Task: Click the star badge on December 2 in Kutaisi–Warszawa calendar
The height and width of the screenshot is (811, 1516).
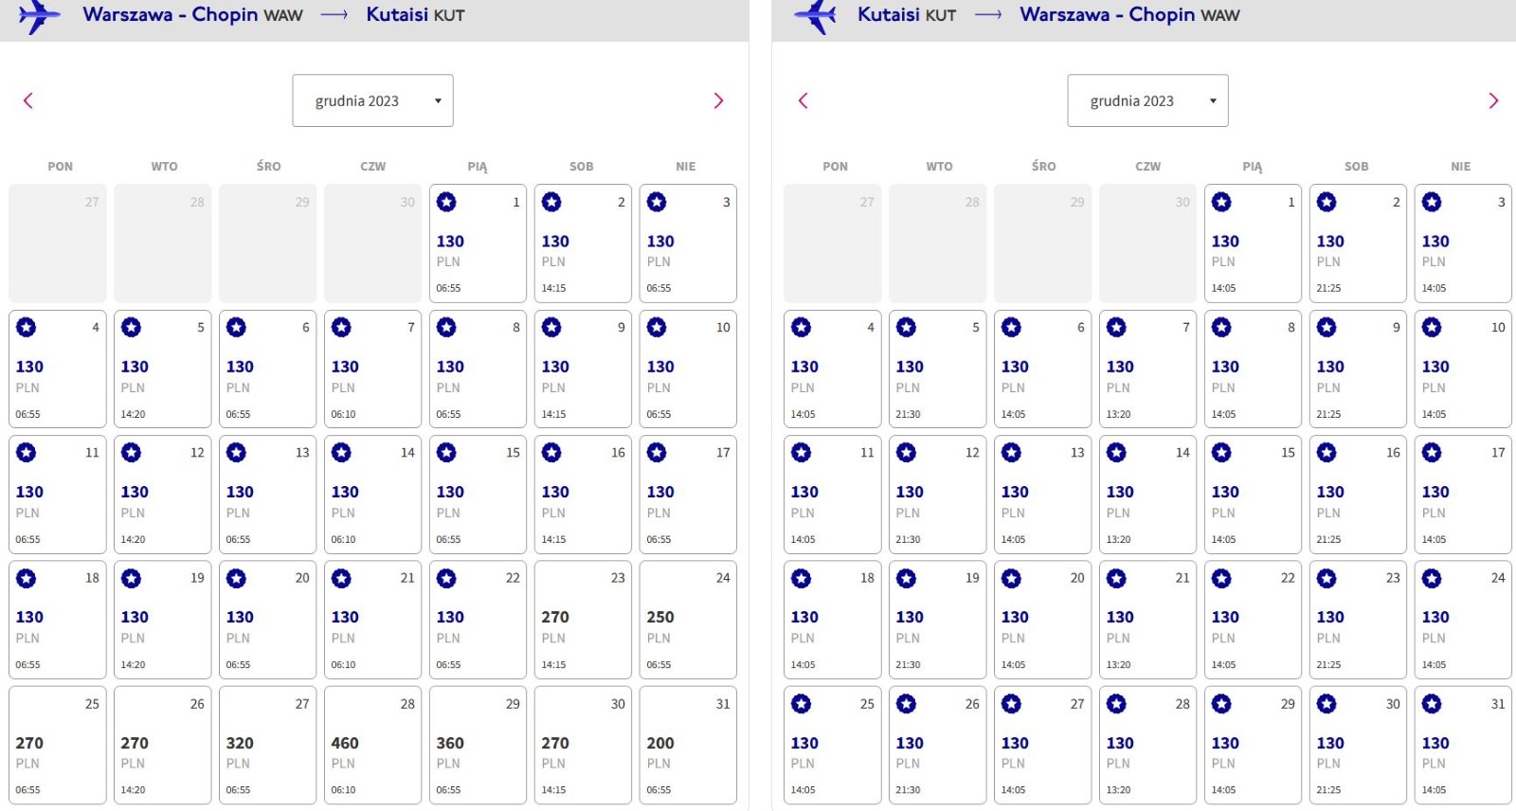Action: (1326, 202)
